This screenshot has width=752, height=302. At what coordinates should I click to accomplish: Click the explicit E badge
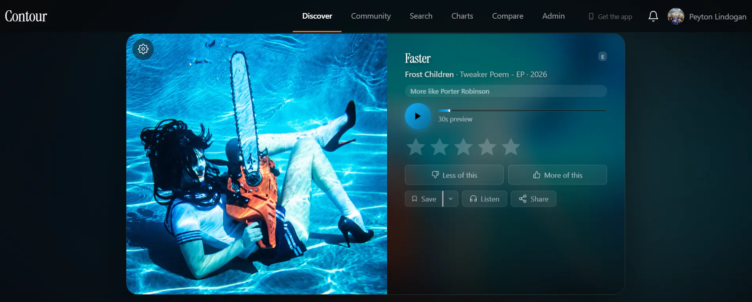coord(603,57)
